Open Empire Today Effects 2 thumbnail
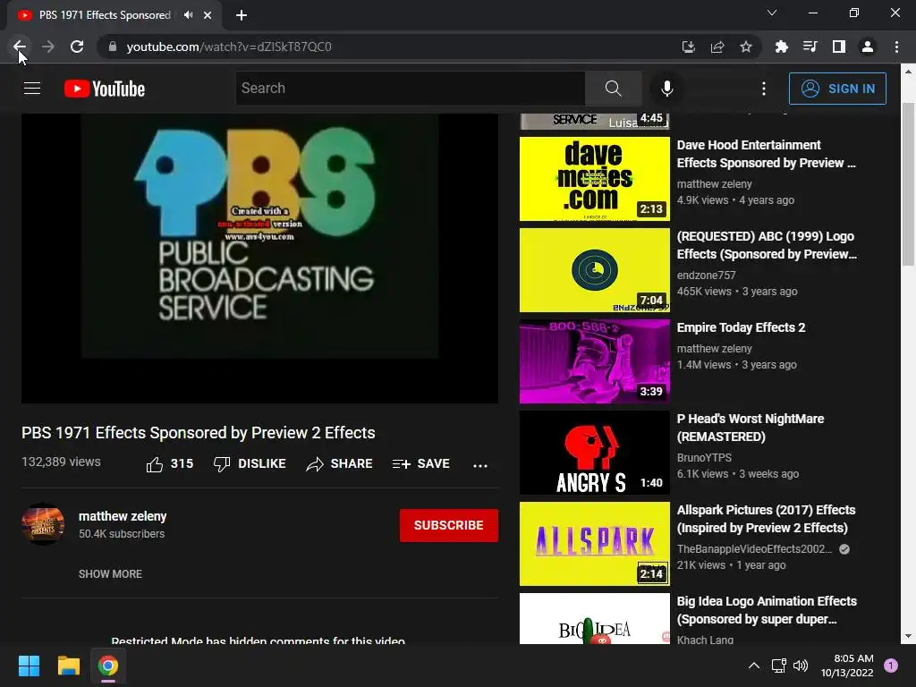Image resolution: width=916 pixels, height=687 pixels. 595,361
